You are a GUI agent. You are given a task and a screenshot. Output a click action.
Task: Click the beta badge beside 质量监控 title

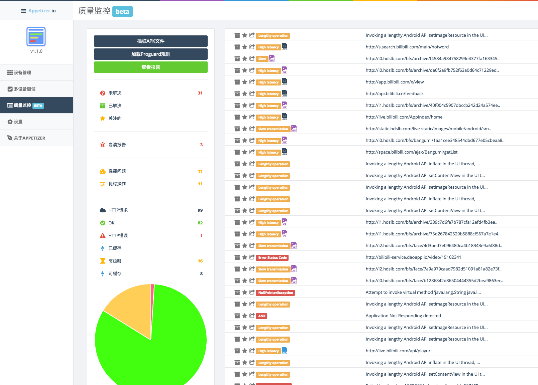(122, 12)
